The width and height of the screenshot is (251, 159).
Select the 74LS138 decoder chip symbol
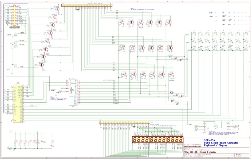coord(73,92)
